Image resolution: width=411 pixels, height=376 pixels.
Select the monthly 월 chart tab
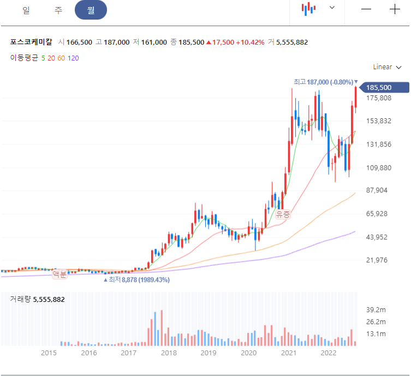pos(91,10)
